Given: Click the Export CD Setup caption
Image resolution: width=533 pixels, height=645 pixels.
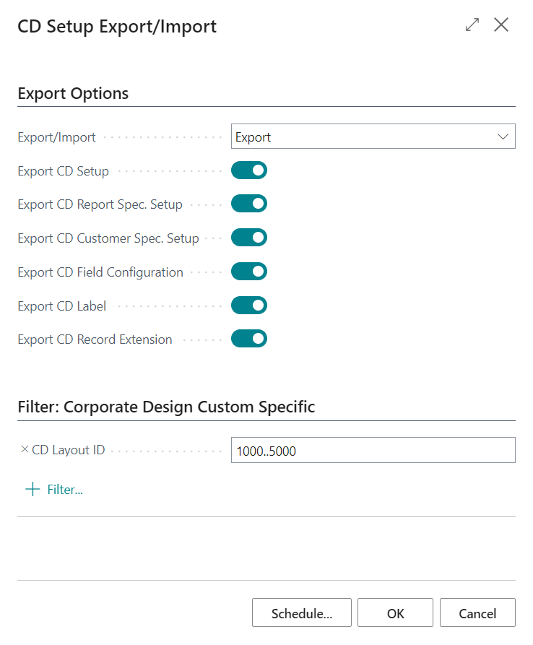Looking at the screenshot, I should pos(64,171).
